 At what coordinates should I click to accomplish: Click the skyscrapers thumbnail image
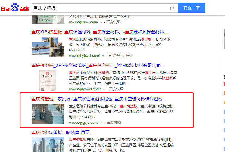48,144
